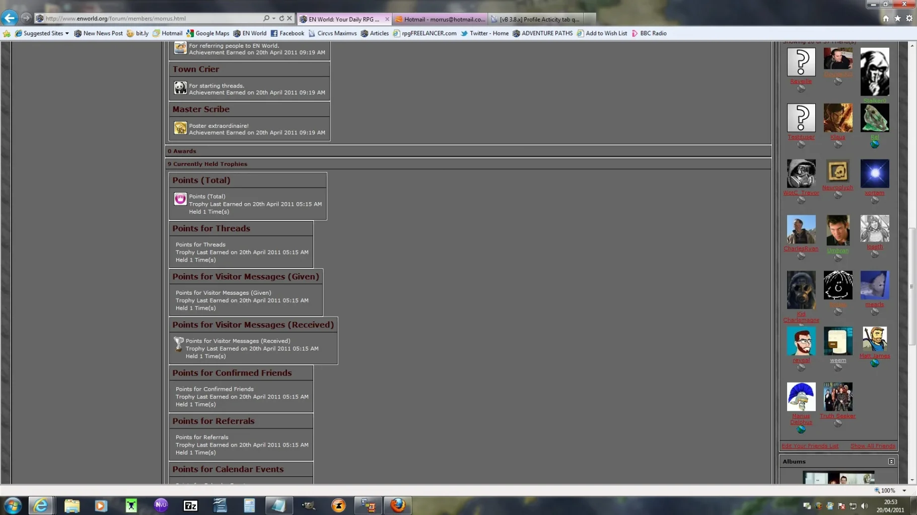Click the page scroll up arrow

pyautogui.click(x=912, y=45)
